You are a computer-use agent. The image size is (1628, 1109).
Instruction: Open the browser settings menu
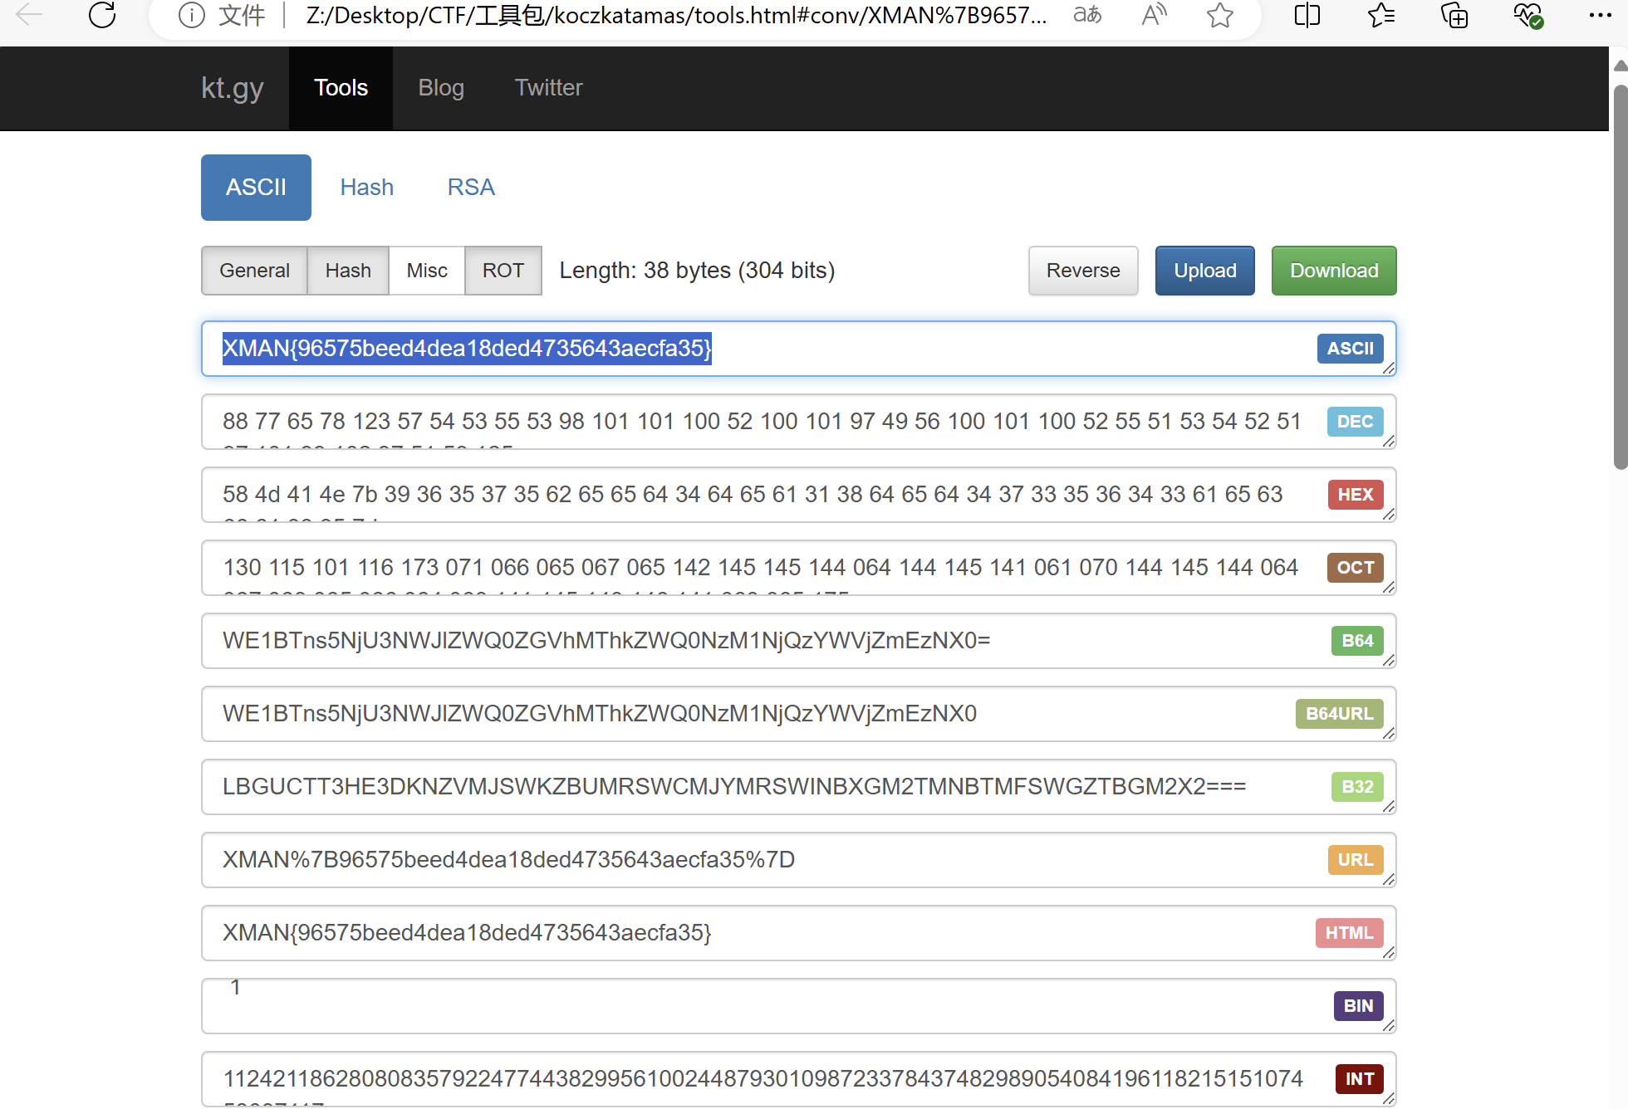1601,15
